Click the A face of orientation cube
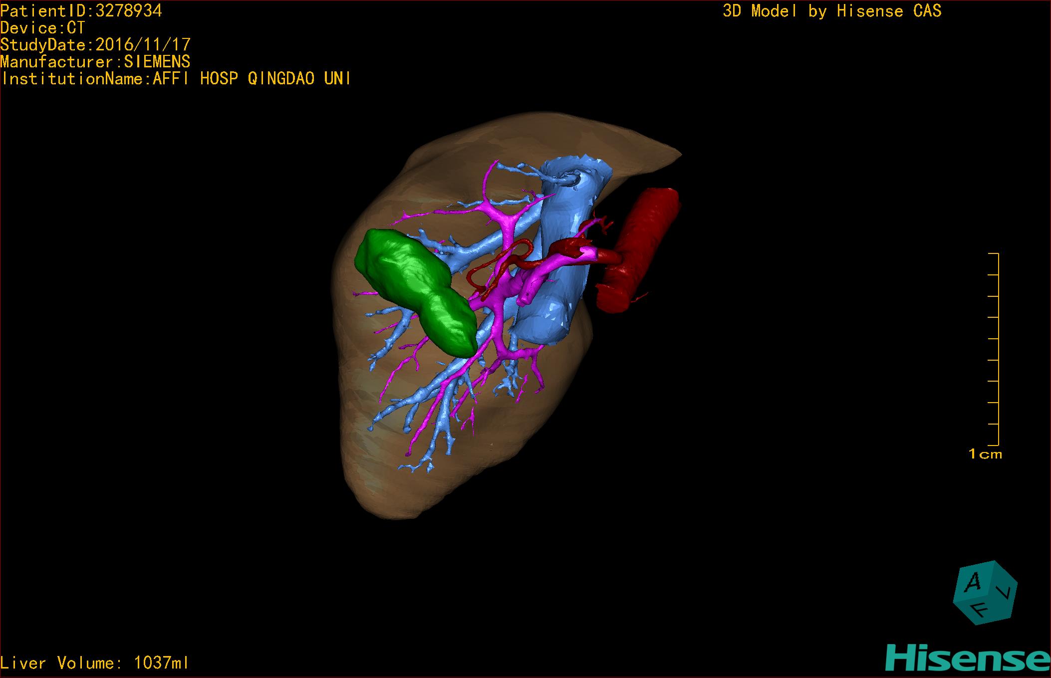 (x=973, y=582)
